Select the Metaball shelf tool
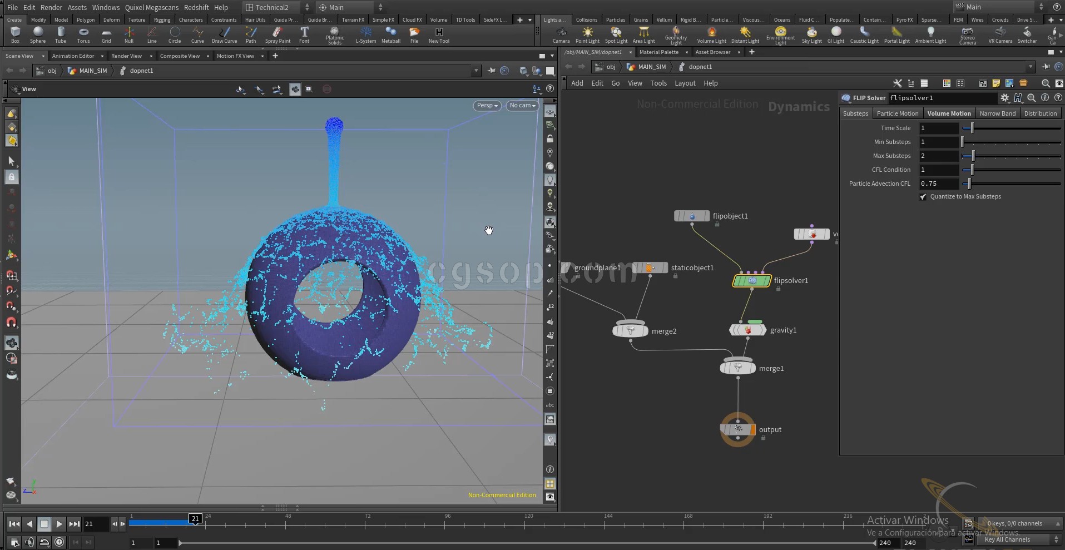This screenshot has height=550, width=1065. click(x=390, y=34)
